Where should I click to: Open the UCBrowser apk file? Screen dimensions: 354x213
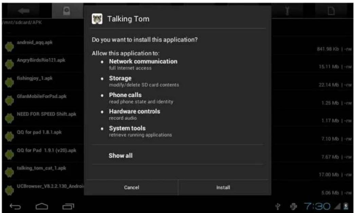[50, 186]
